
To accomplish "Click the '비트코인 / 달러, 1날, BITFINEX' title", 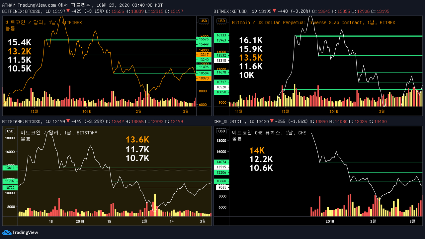I will [x=43, y=23].
